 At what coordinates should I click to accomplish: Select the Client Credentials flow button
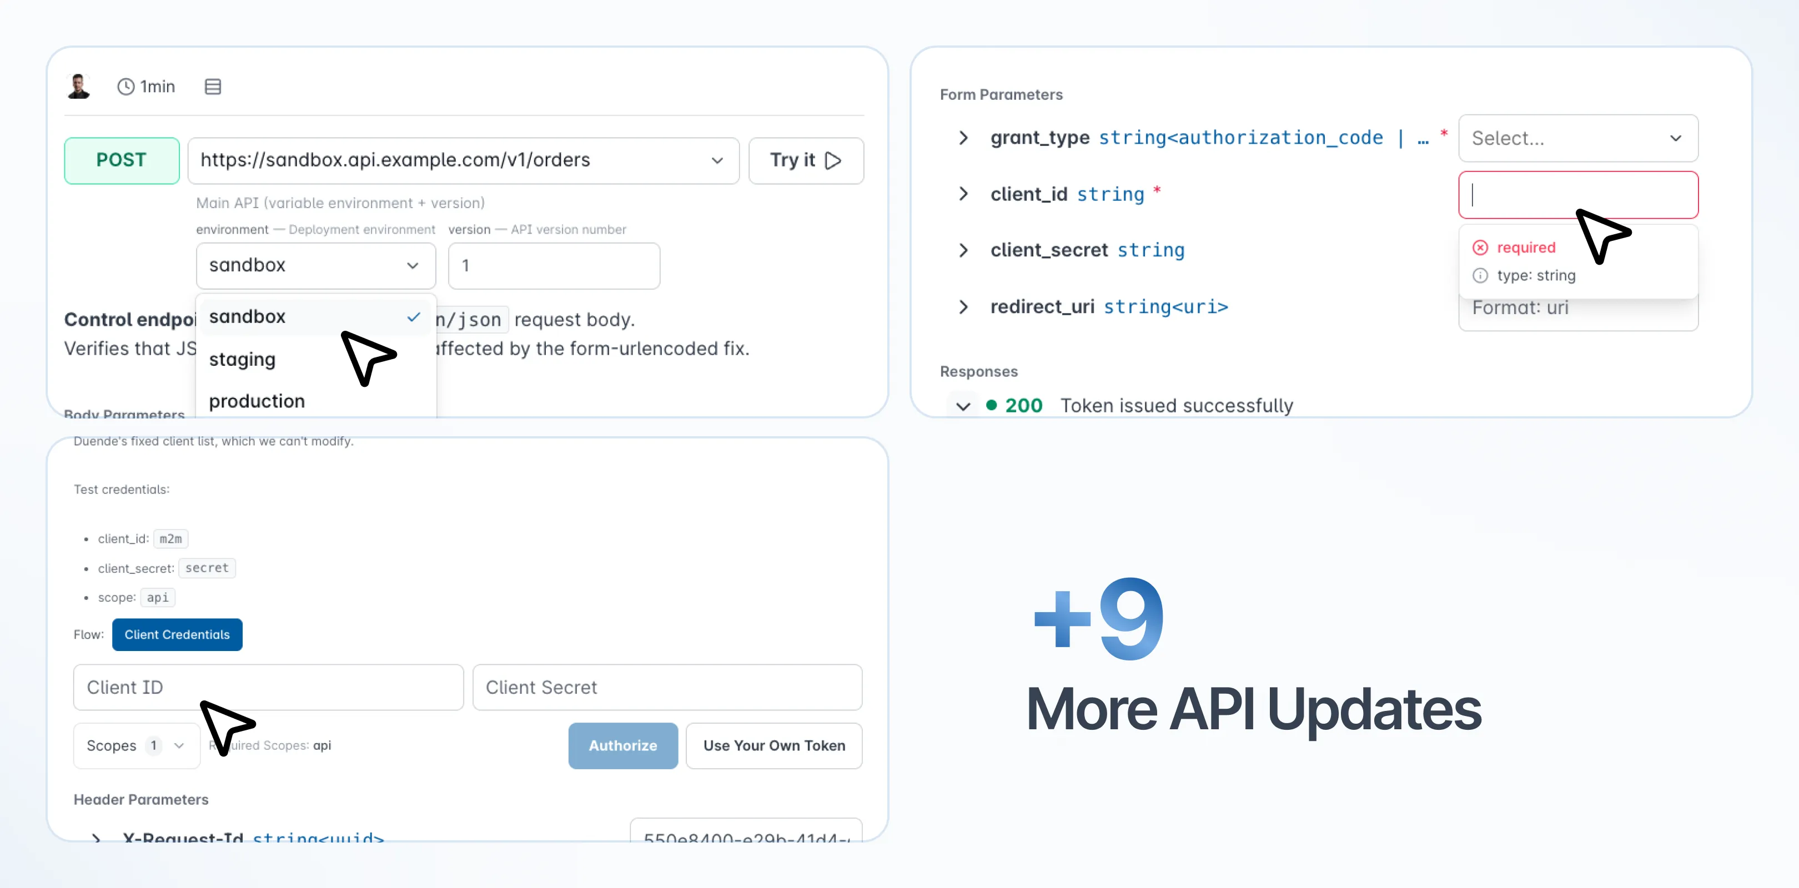click(177, 634)
